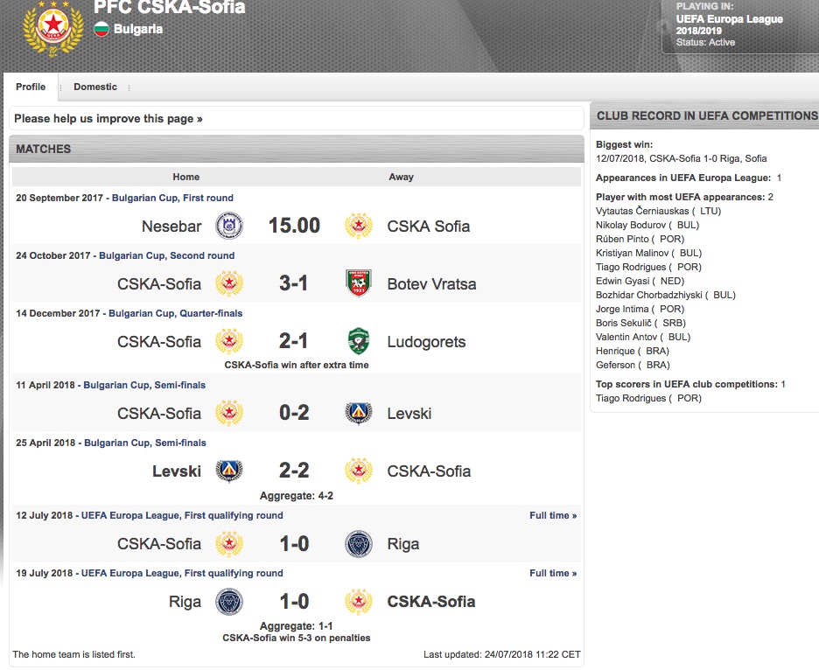Follow the Bulgarian Cup, Quarter-finals link
Screen dimensions: 819x670
[x=171, y=313]
